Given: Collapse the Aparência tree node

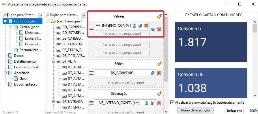Looking at the screenshot, I should pyautogui.click(x=5, y=73).
